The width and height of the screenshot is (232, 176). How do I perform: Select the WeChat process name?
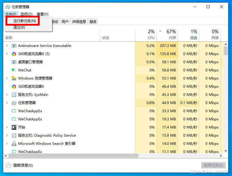coord(25,70)
